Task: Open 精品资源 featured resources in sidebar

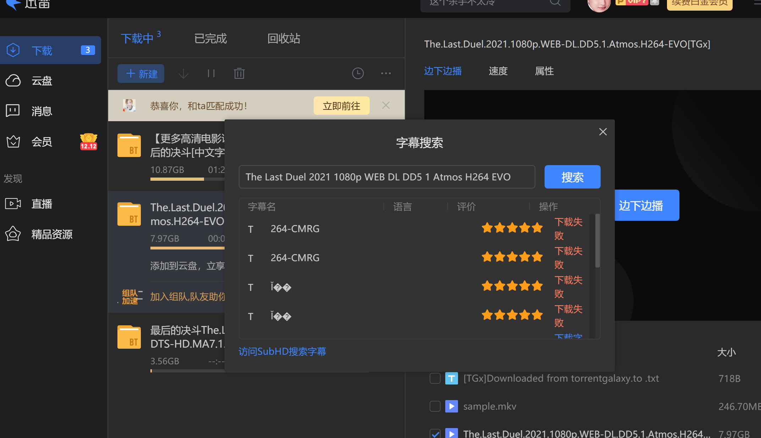Action: (51, 234)
